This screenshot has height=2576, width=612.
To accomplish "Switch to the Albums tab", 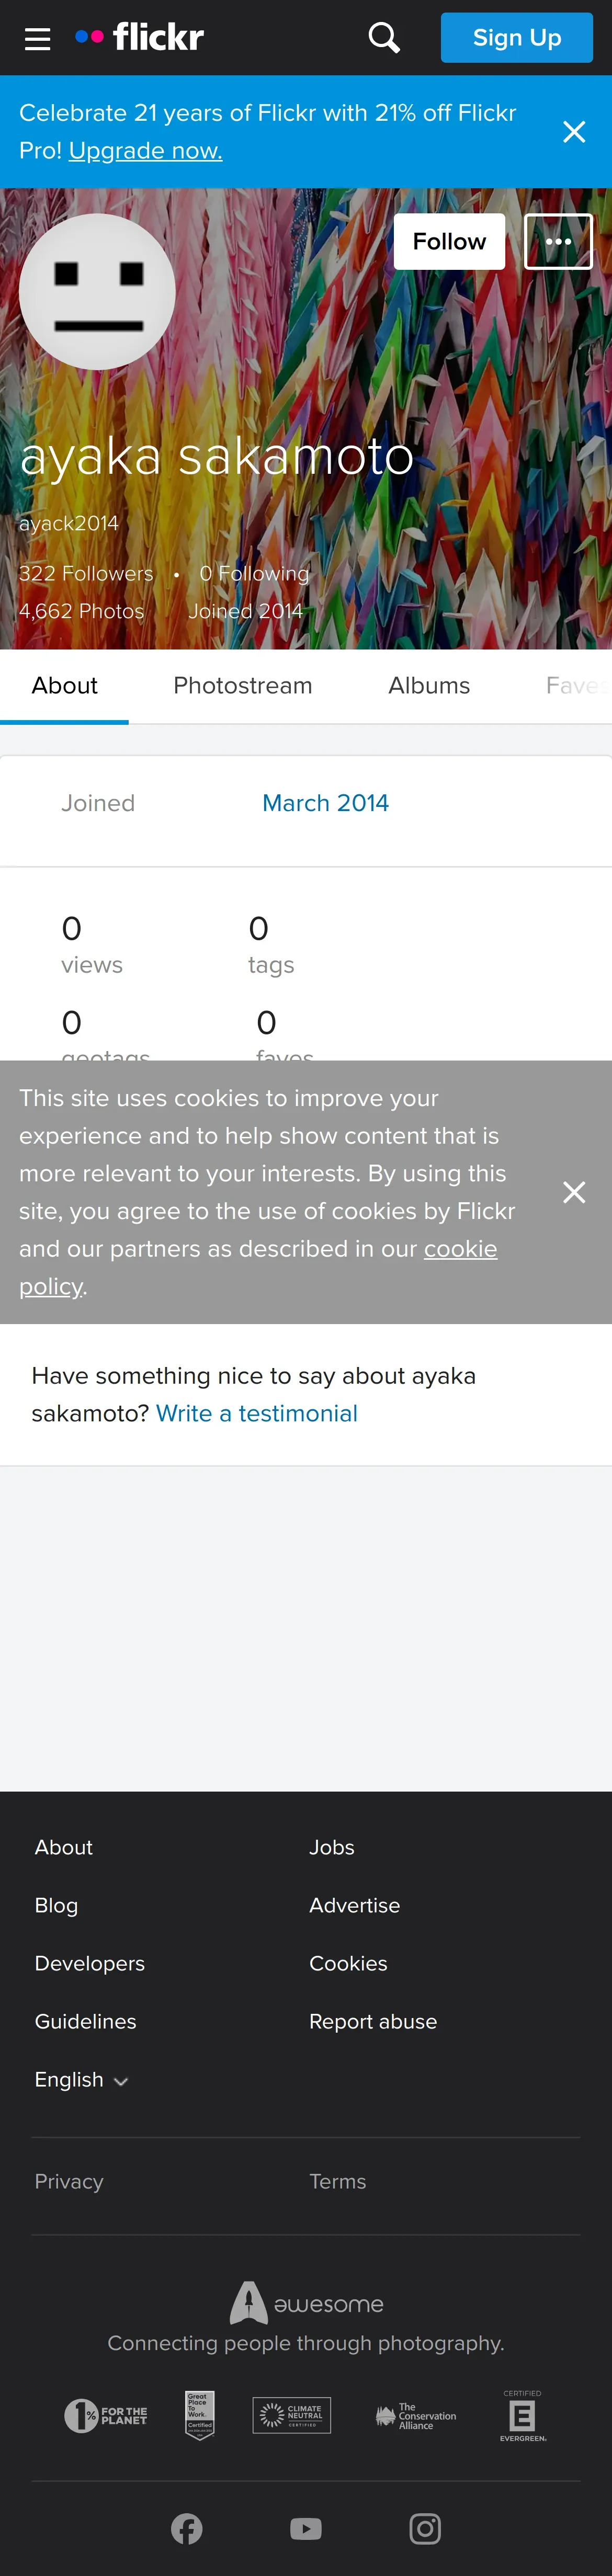I will pyautogui.click(x=429, y=686).
